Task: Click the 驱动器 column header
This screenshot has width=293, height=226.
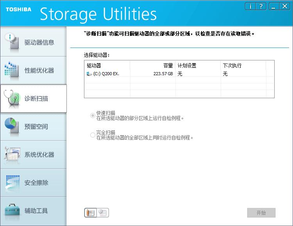Action: [107, 65]
